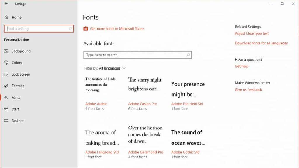Click the Type here to search box
Screen dimensions: 299x168
137,55
